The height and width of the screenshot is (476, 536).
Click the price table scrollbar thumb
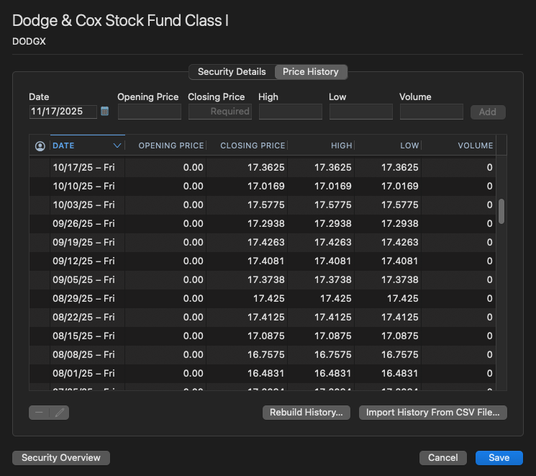[501, 211]
